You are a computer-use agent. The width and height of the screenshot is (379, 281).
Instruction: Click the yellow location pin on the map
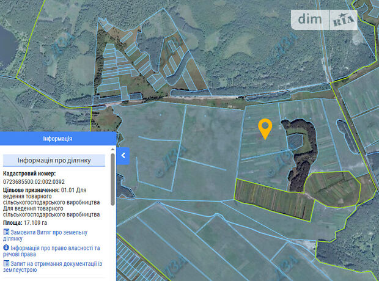pyautogui.click(x=265, y=128)
